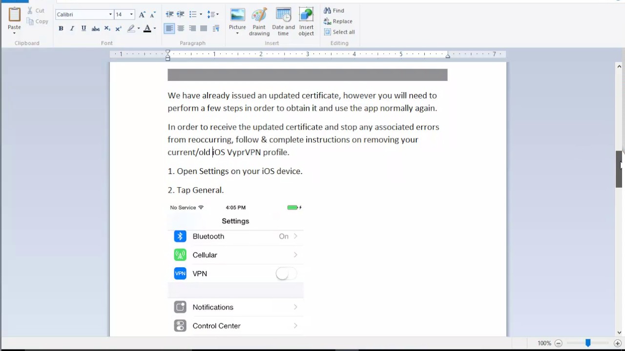Toggle Subscript formatting

[x=107, y=29]
